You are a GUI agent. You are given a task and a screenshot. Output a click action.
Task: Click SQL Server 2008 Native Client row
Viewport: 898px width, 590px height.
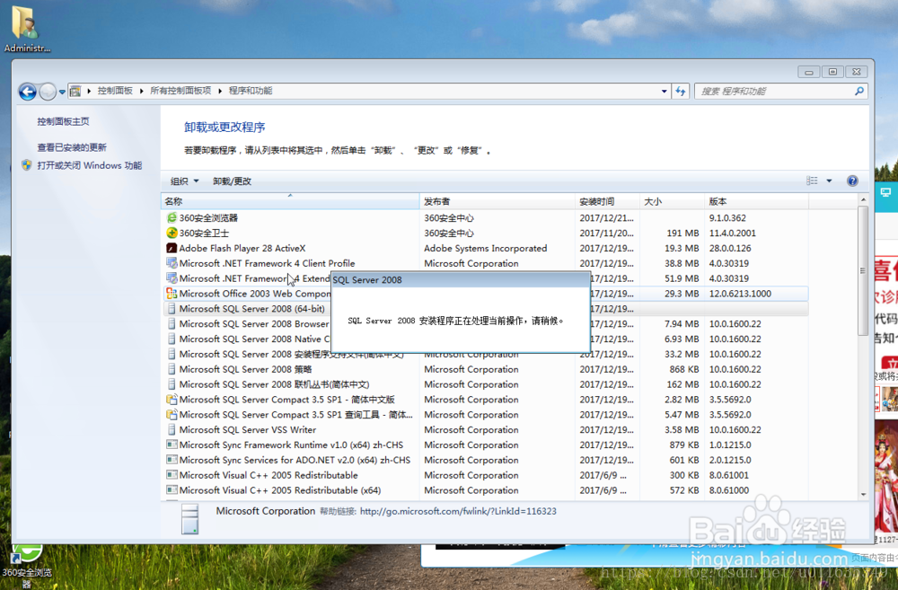[x=485, y=339]
